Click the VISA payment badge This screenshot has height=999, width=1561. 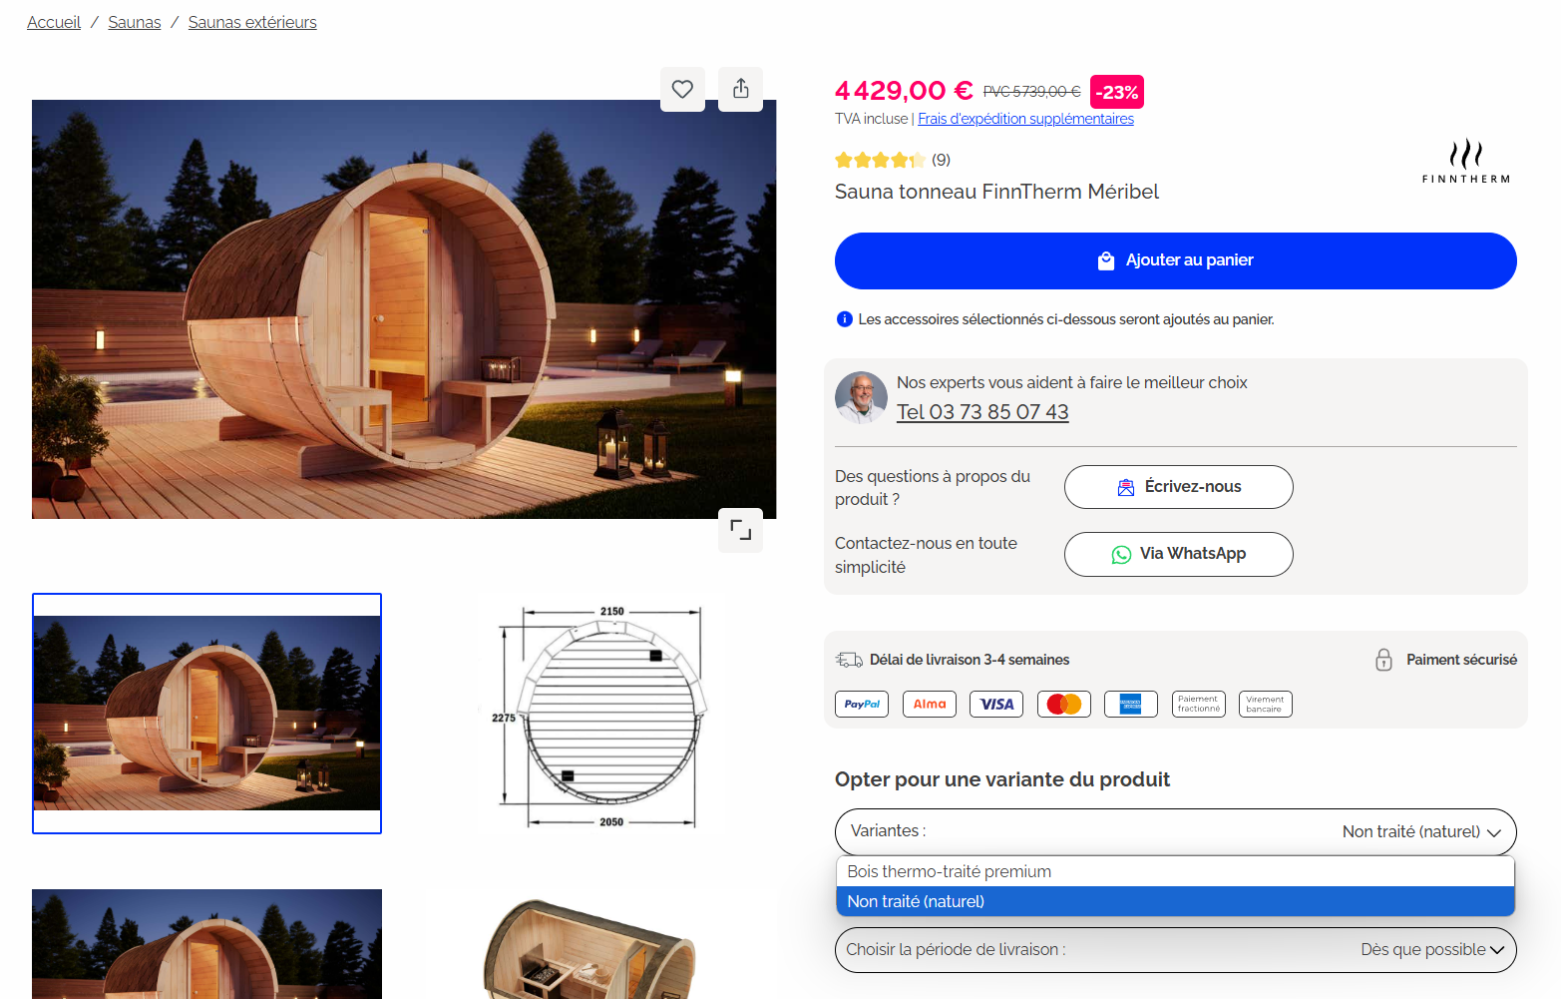(996, 704)
